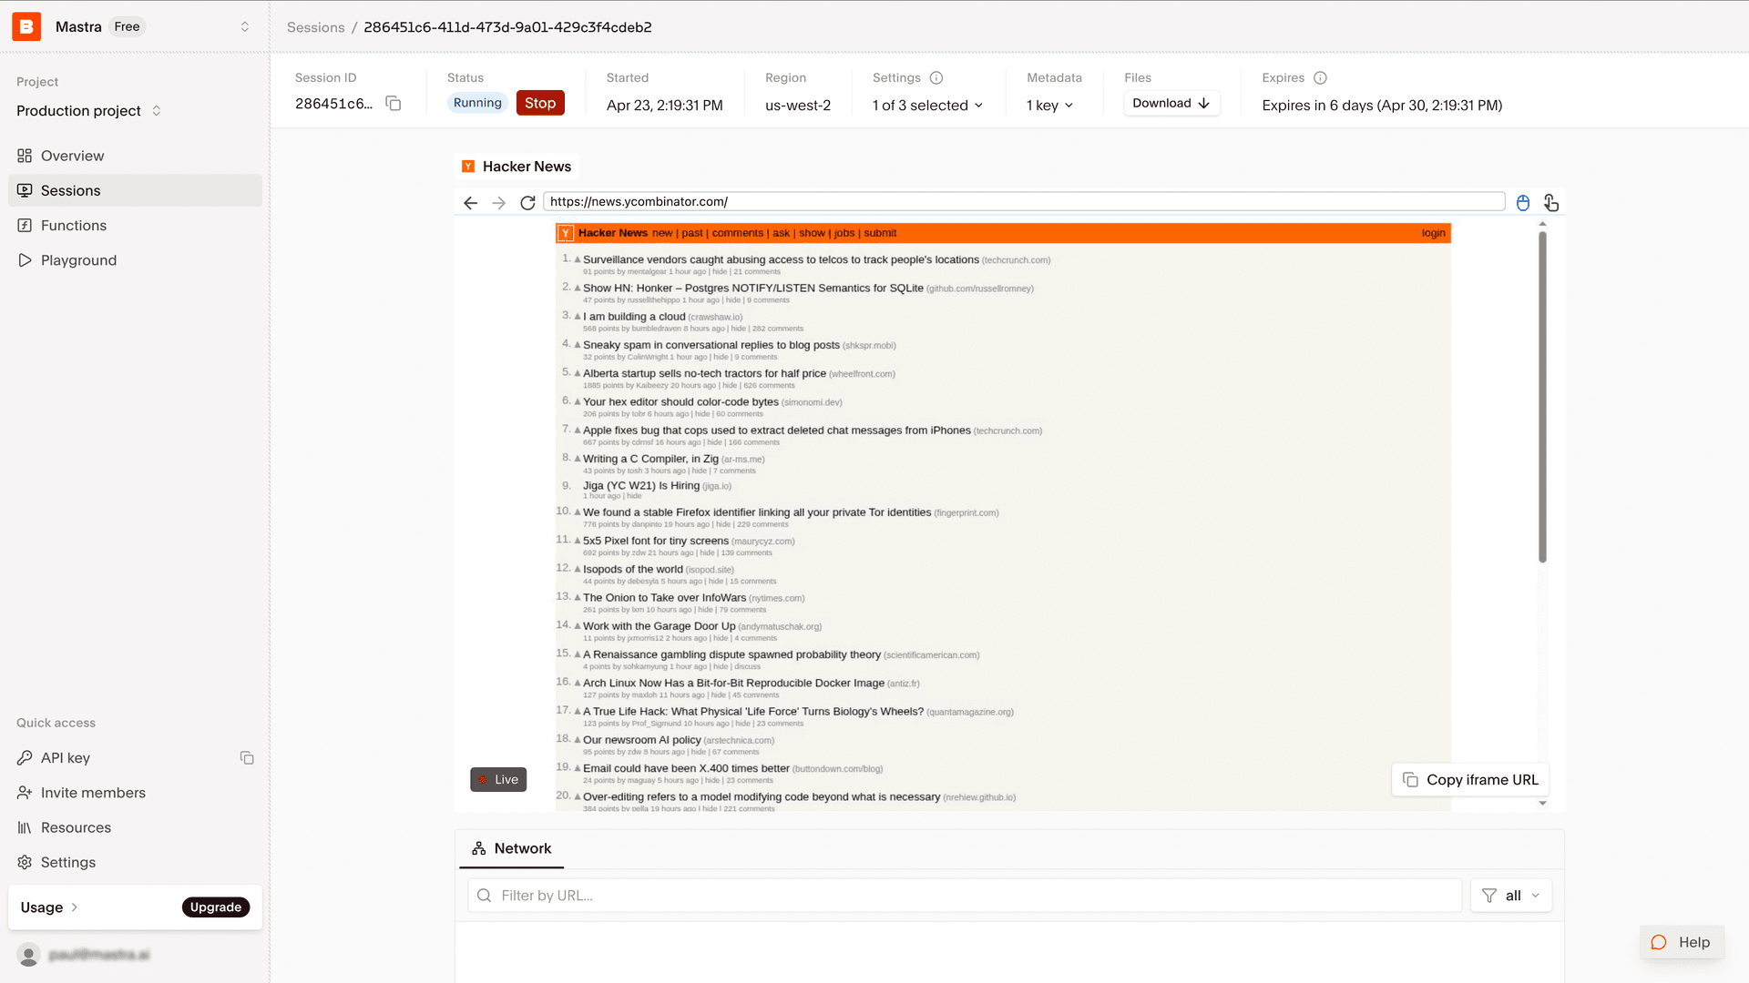
Task: Select the mouse control mode icon
Action: click(x=1522, y=202)
